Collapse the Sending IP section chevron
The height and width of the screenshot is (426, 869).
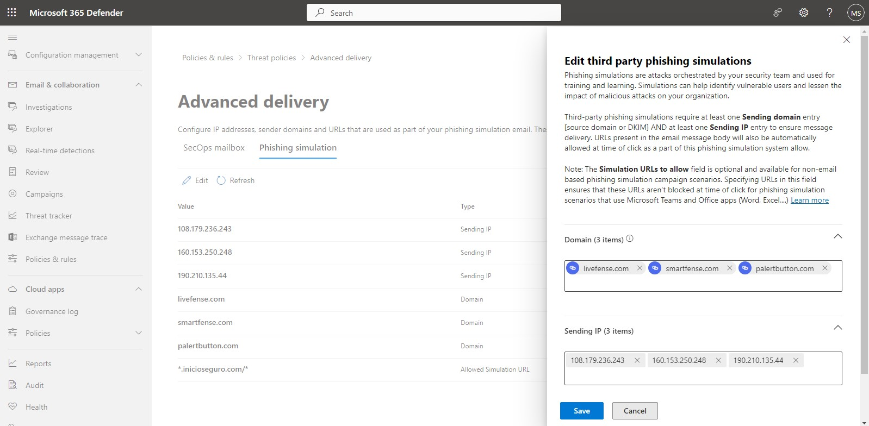click(x=838, y=328)
